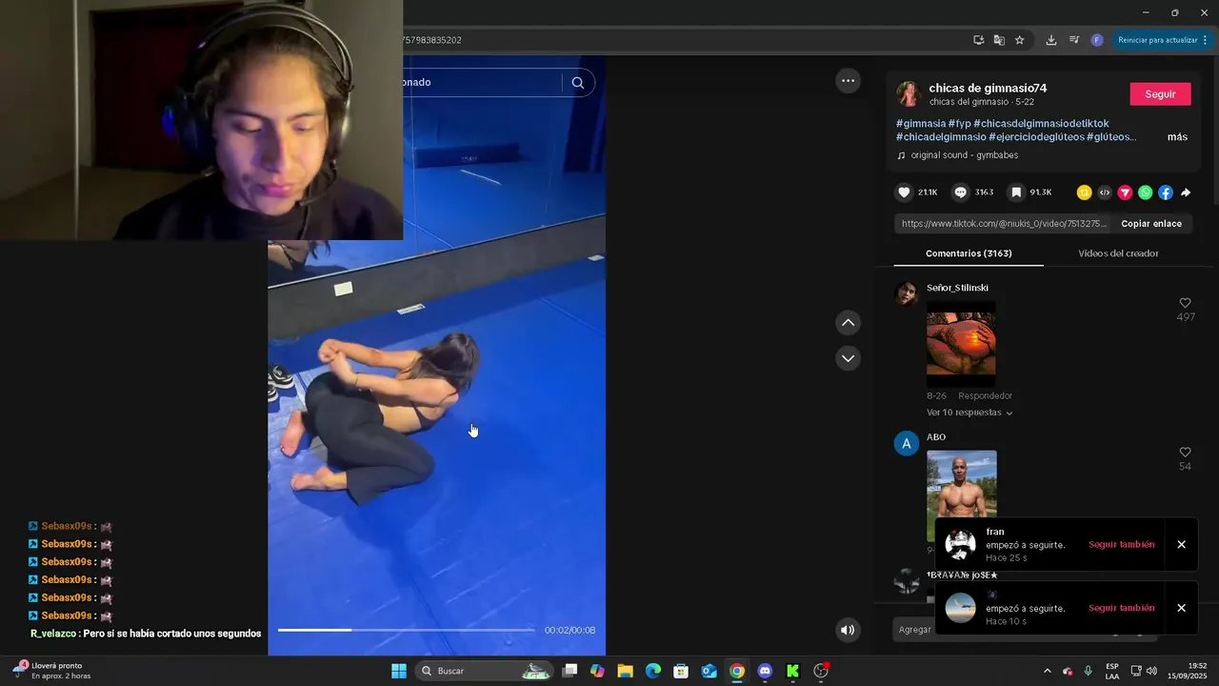Like the video with the heart icon
This screenshot has height=686, width=1219.
[x=904, y=192]
